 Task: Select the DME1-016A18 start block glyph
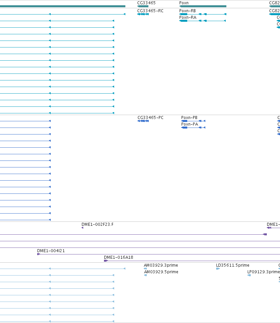(106, 261)
